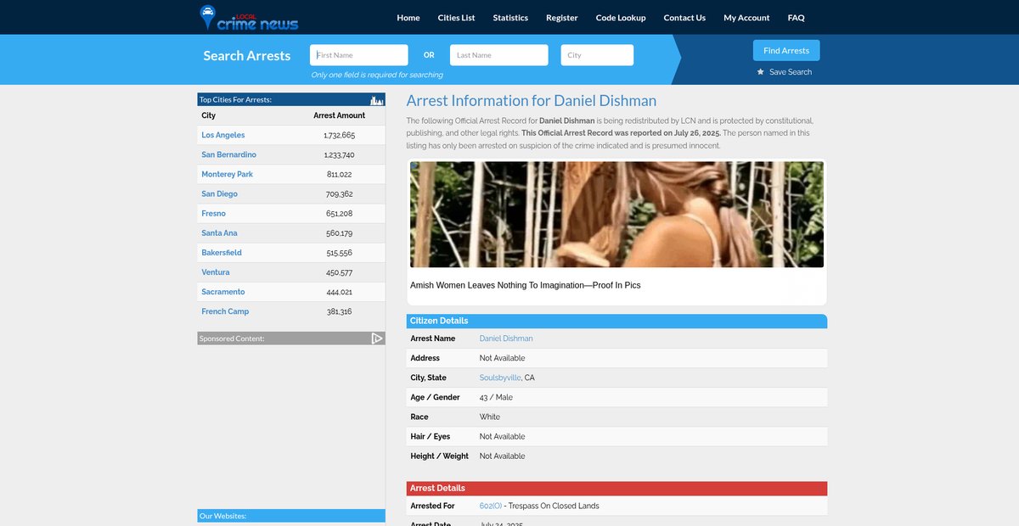Open the San Bernardino city link
Screen dimensions: 1019x526
pyautogui.click(x=229, y=154)
